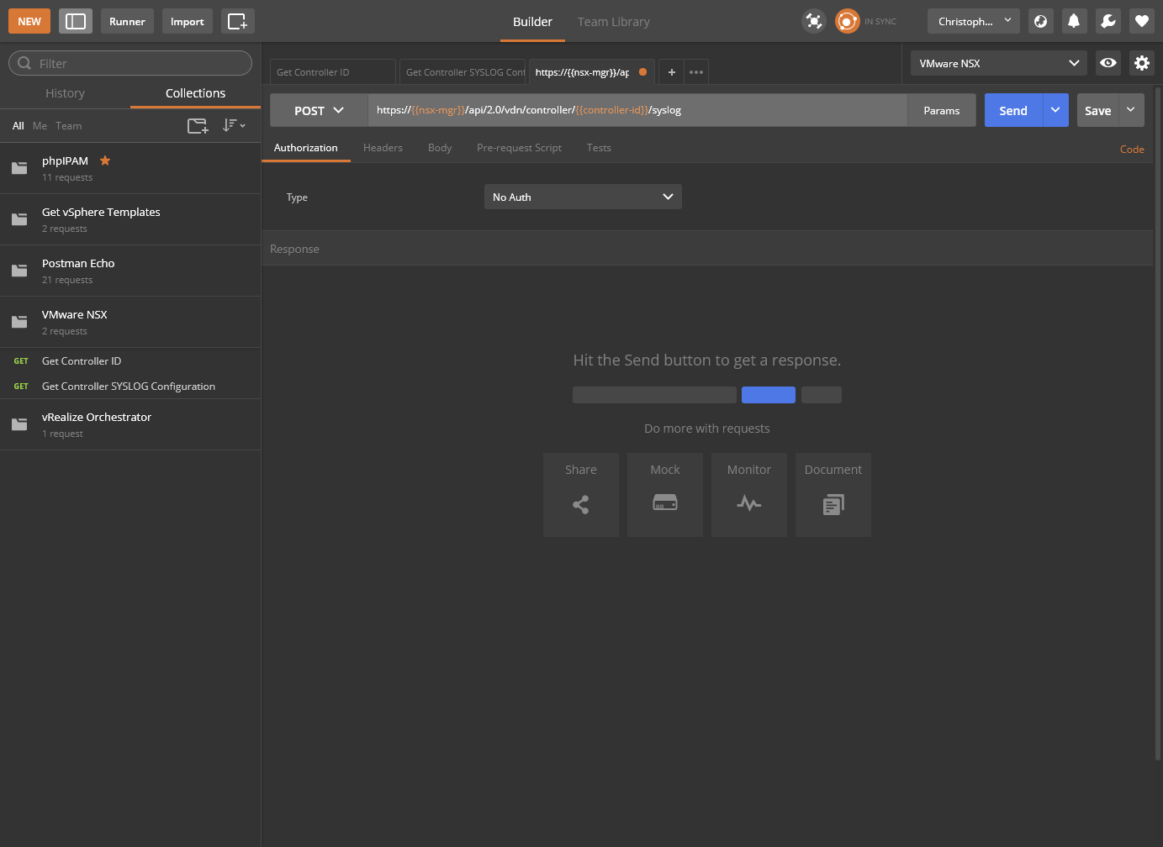This screenshot has width=1163, height=847.
Task: Click the Code link
Action: point(1131,150)
